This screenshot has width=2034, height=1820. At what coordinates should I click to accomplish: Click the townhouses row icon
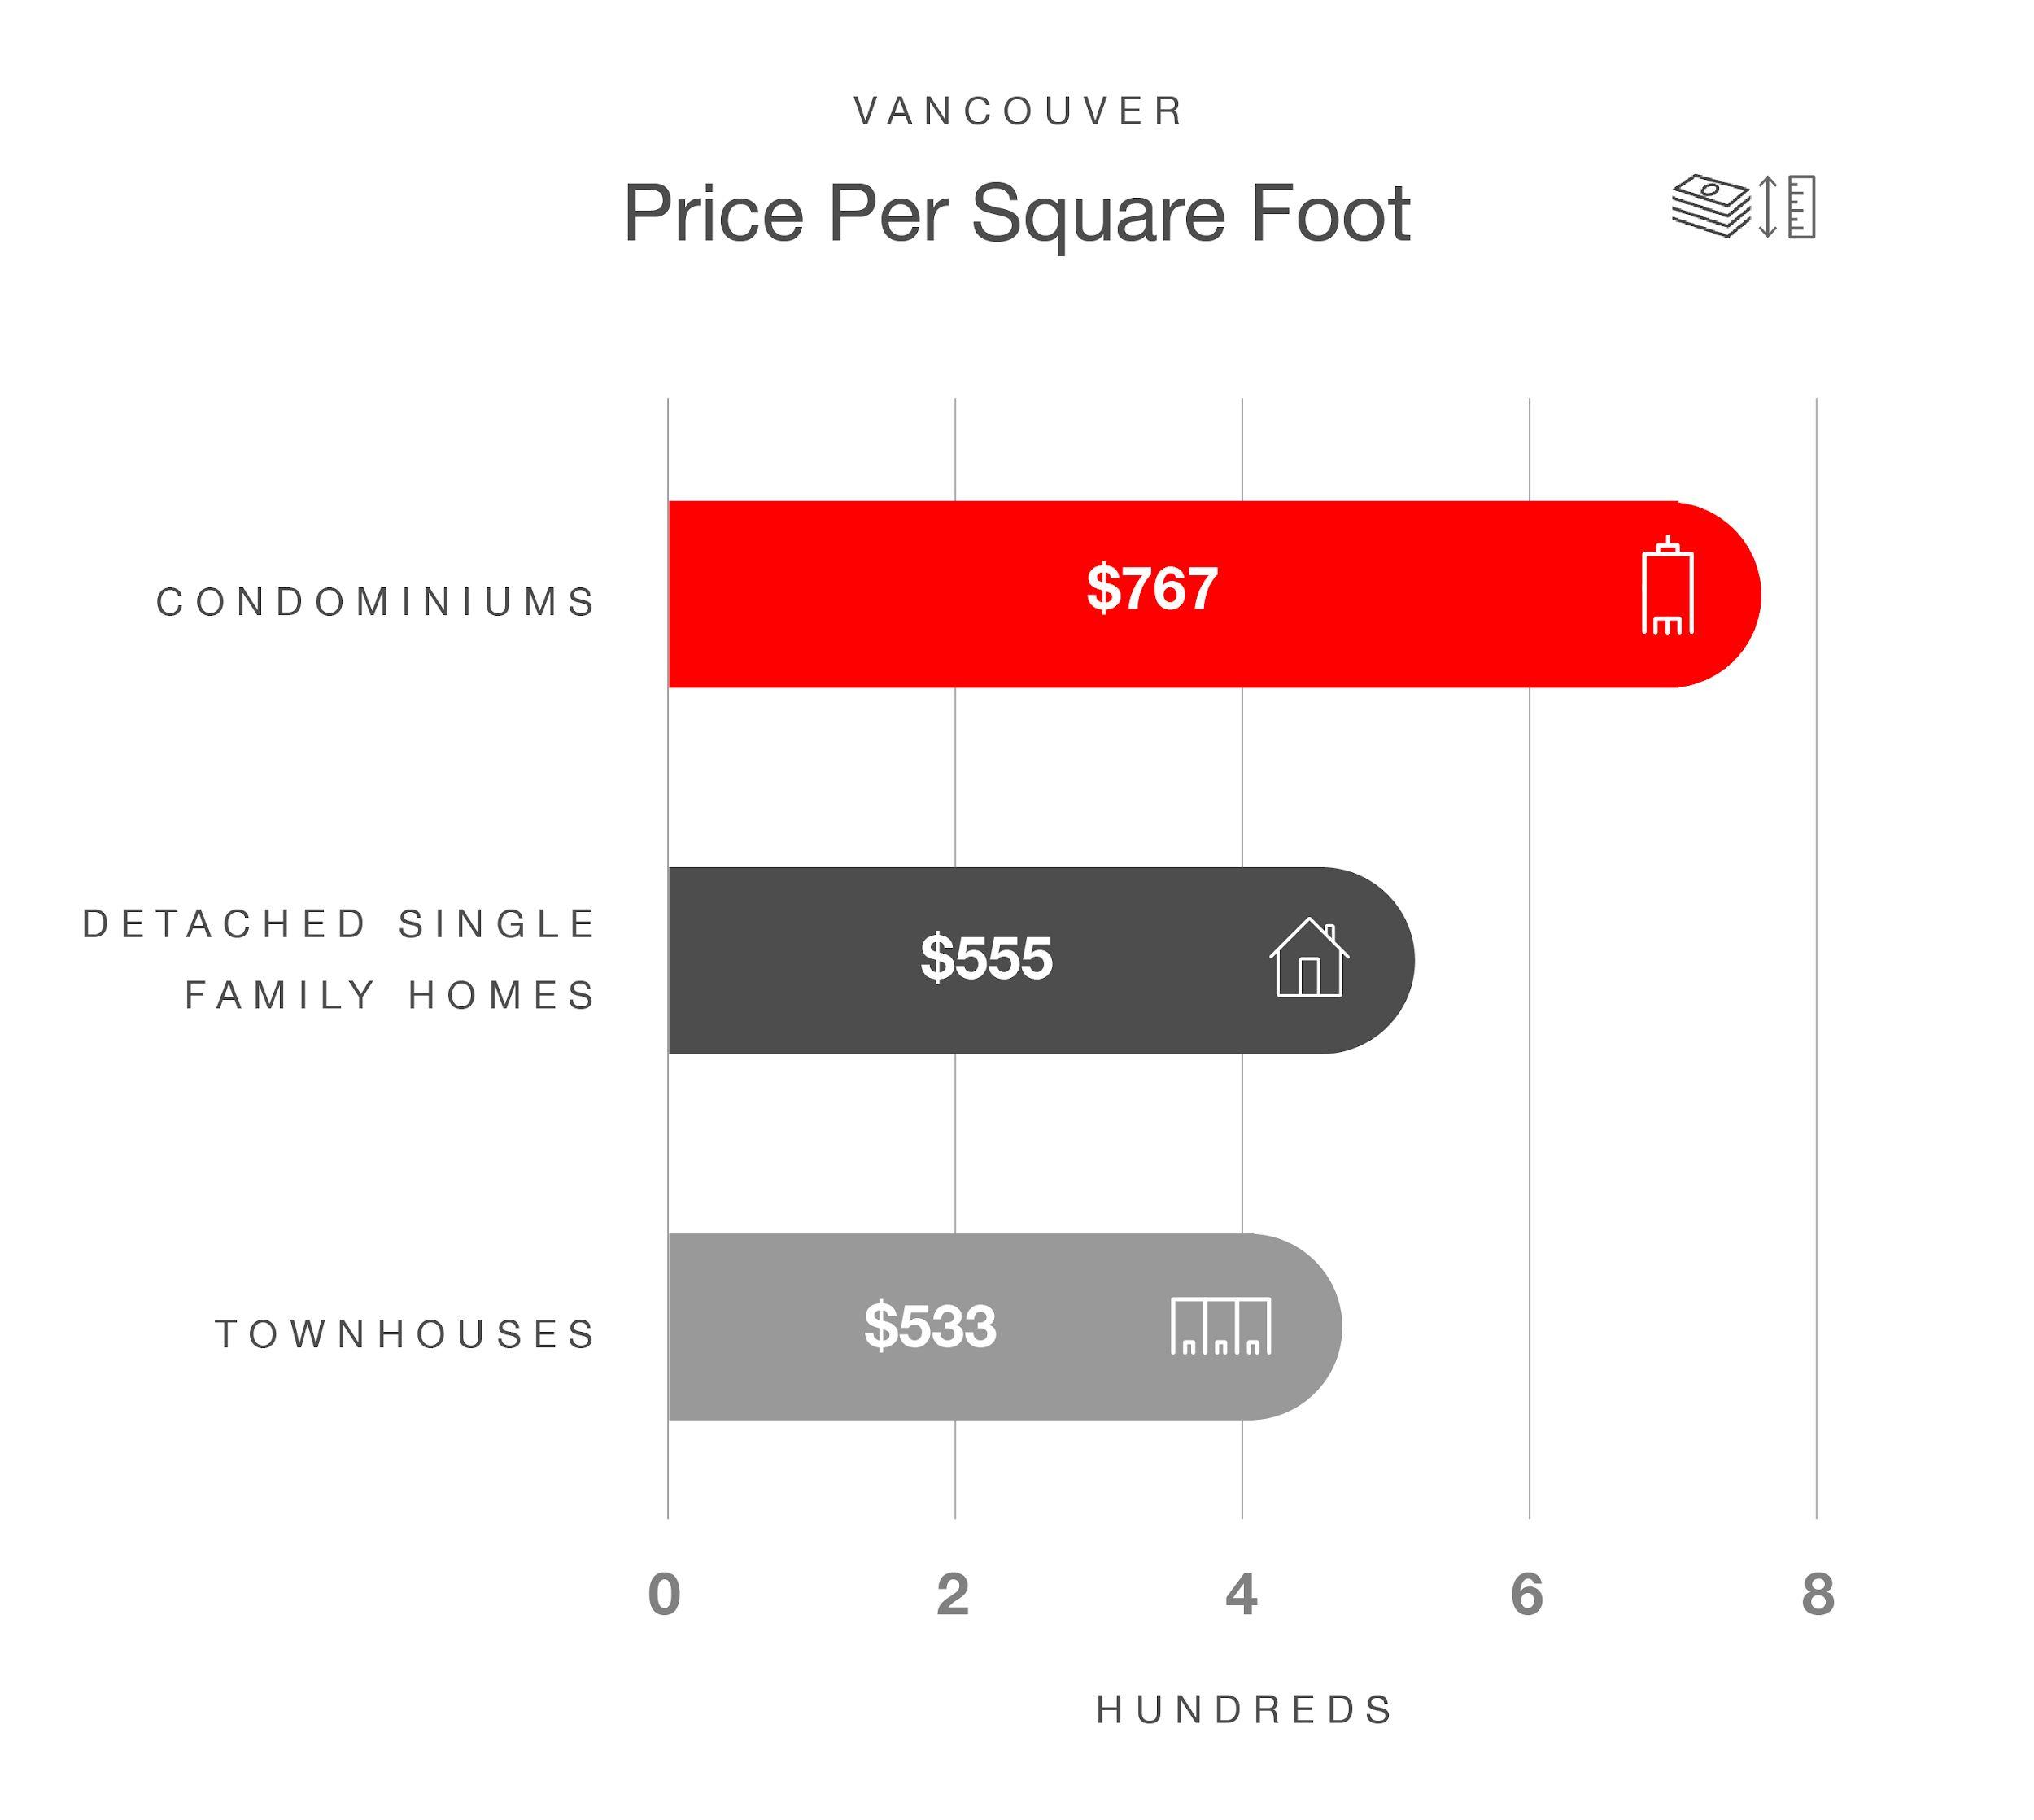[1220, 1326]
